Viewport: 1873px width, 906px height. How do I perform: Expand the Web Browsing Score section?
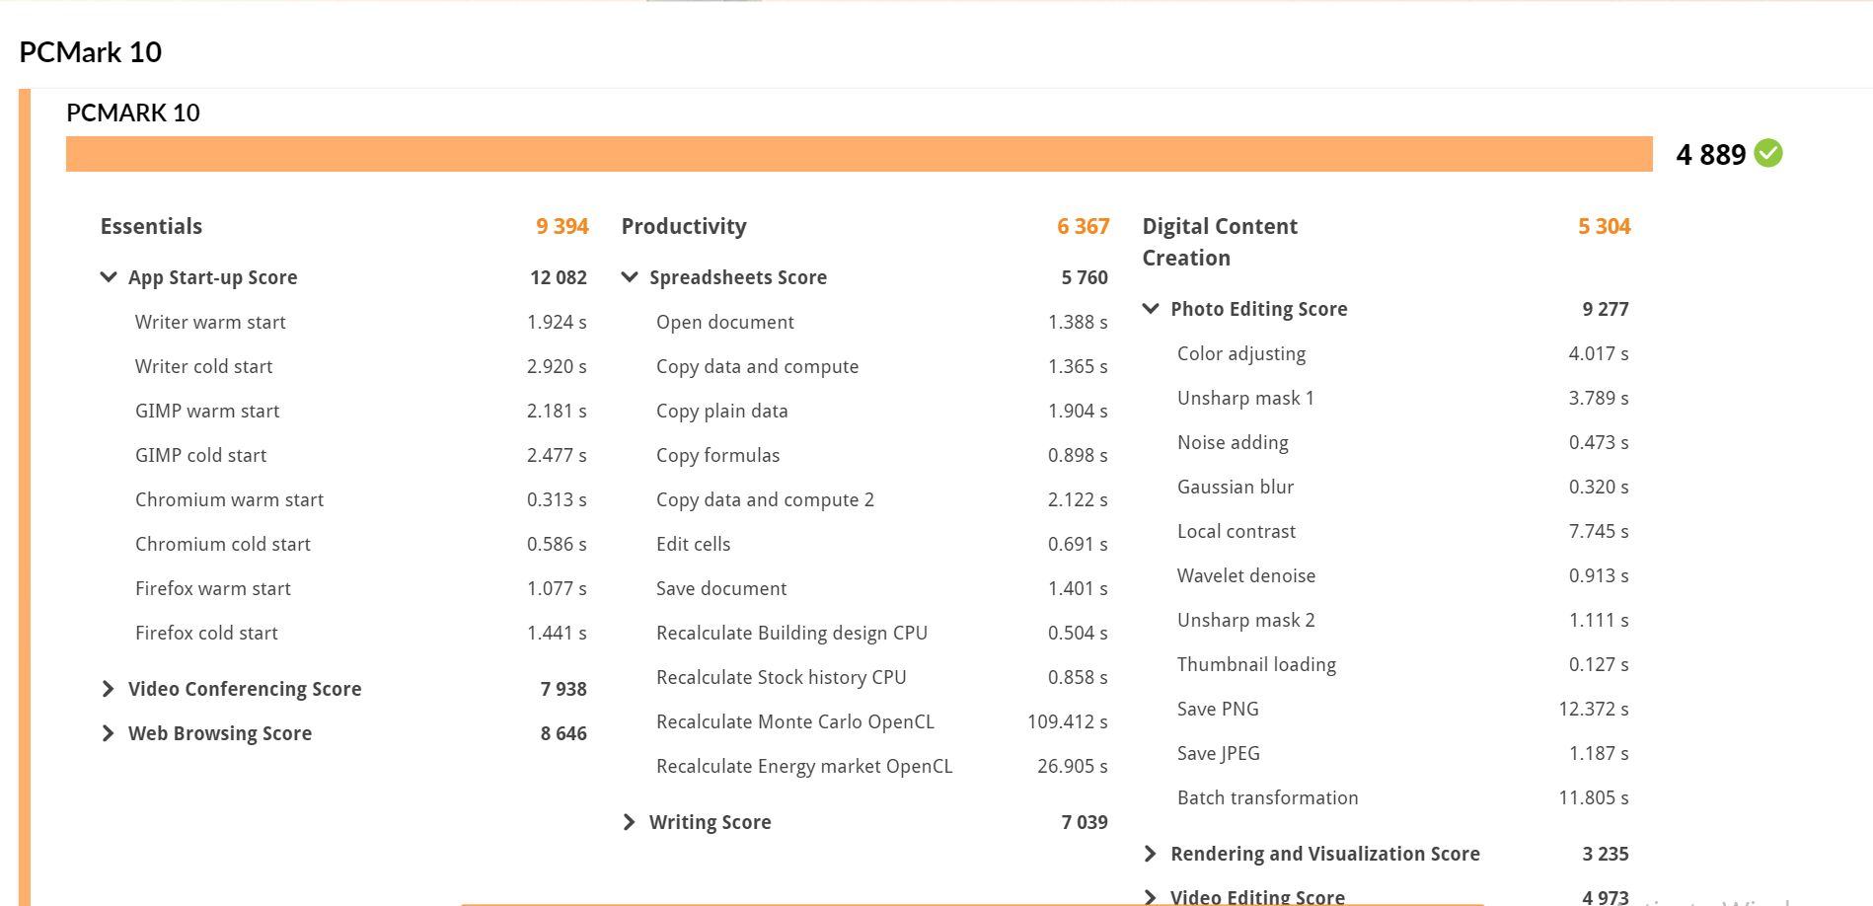(x=109, y=733)
